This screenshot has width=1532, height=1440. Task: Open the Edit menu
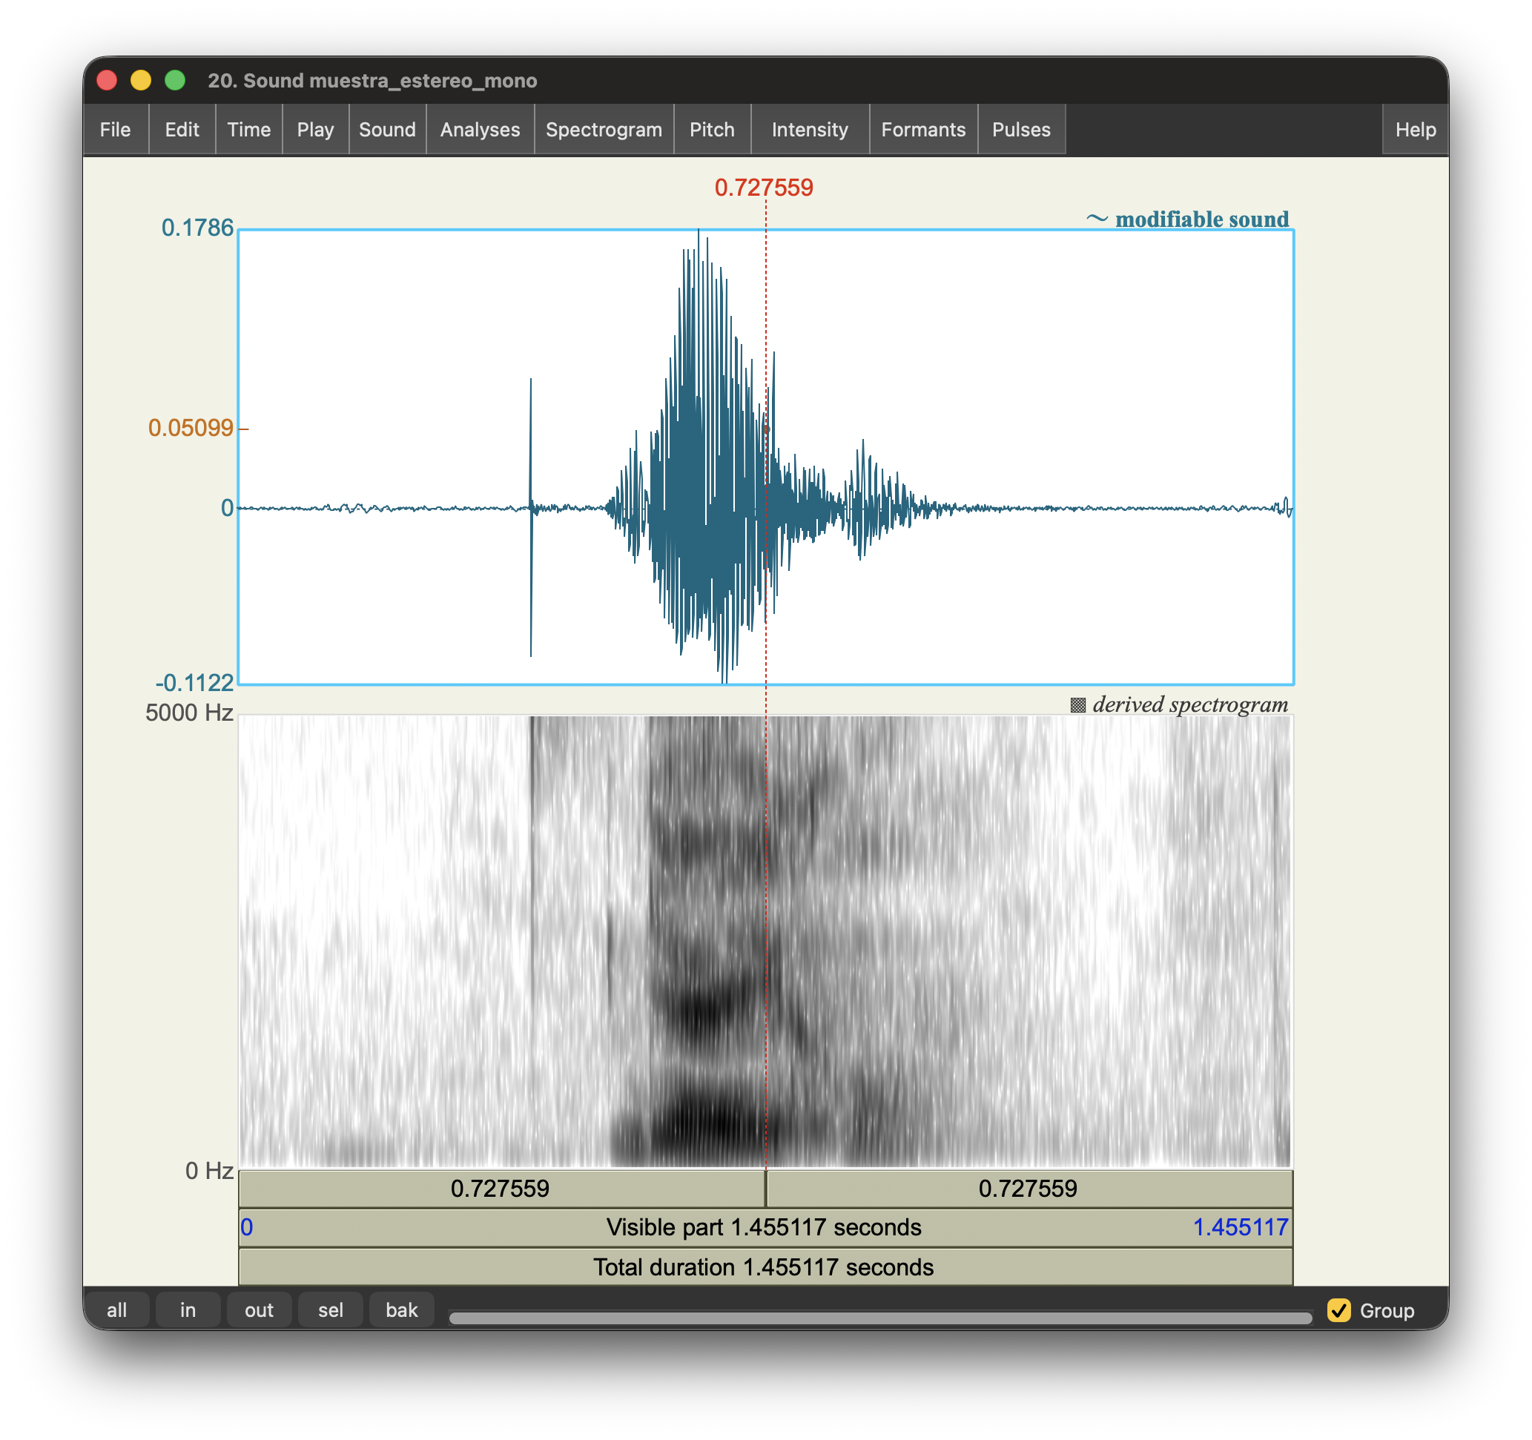click(x=182, y=130)
